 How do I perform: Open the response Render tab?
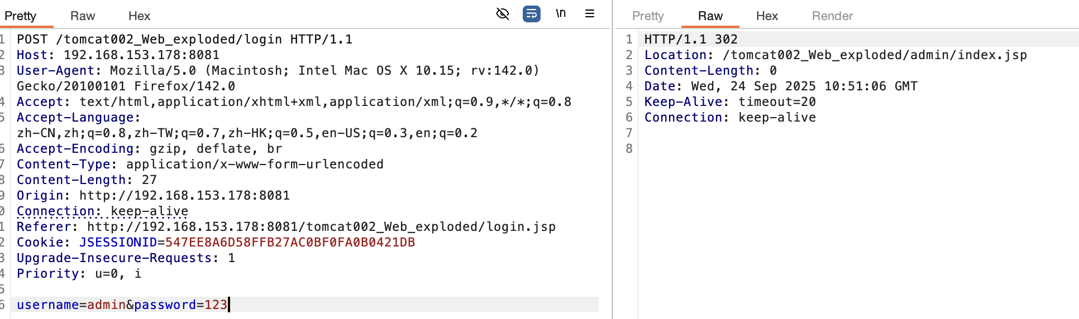[x=832, y=16]
